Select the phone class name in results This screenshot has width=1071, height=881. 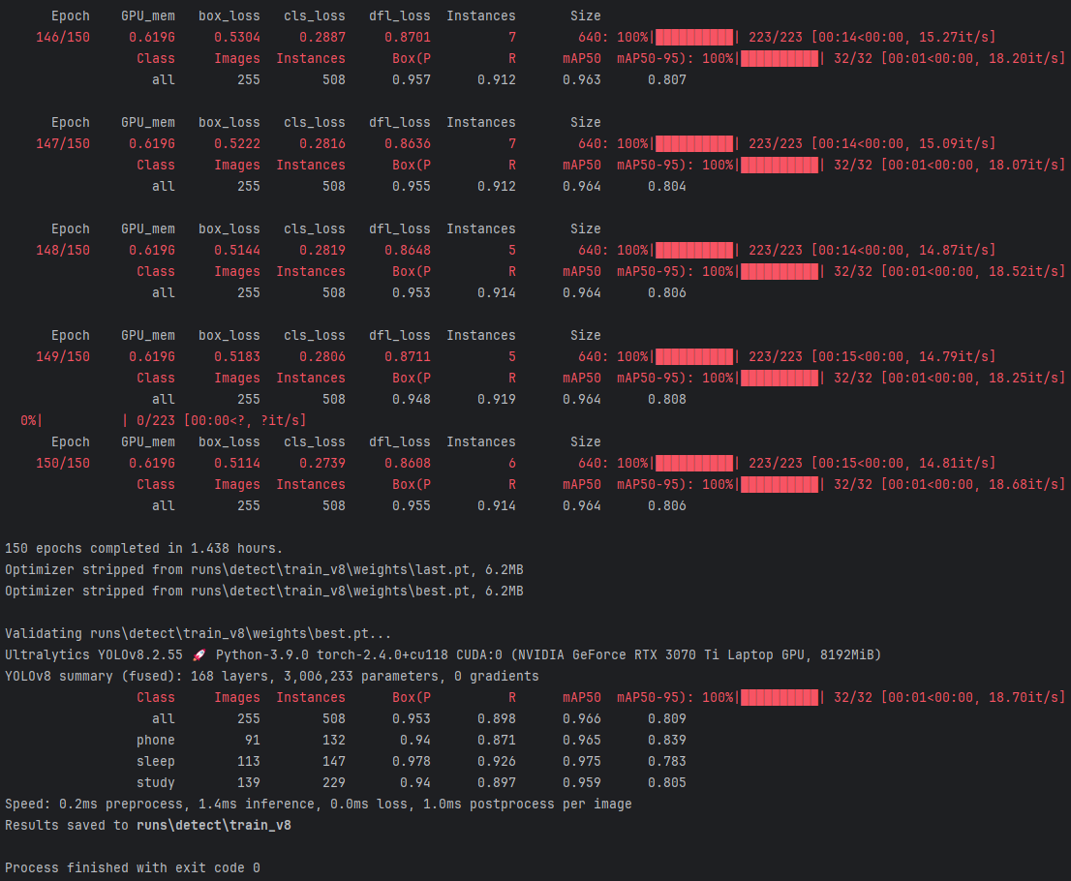pyautogui.click(x=155, y=741)
